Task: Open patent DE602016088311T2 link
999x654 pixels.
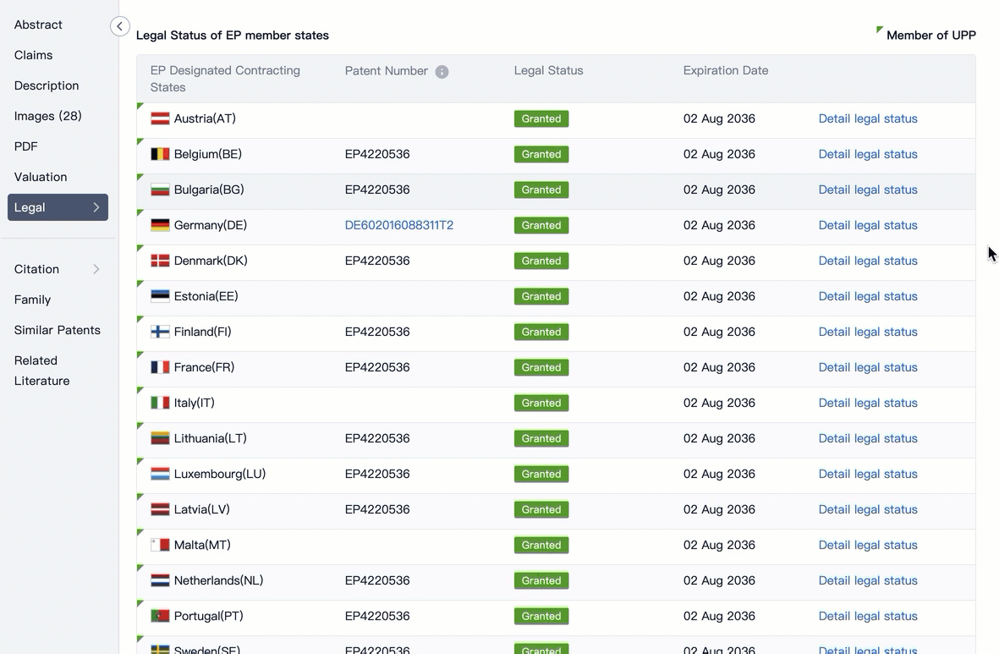Action: pyautogui.click(x=399, y=225)
